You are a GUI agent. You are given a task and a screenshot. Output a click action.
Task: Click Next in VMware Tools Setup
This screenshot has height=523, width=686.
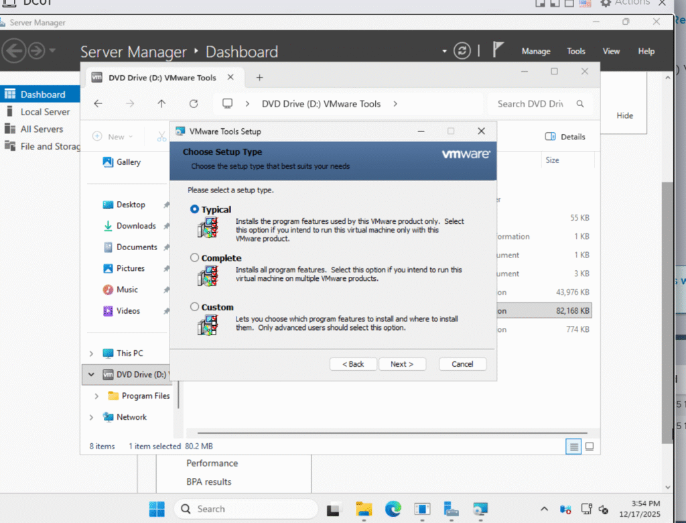click(402, 364)
